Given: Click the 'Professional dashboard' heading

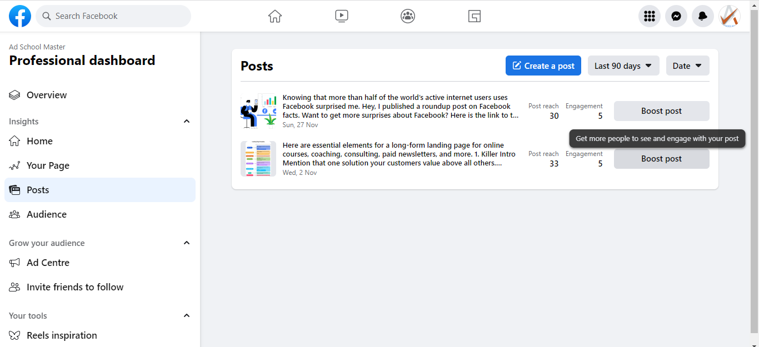Looking at the screenshot, I should pyautogui.click(x=82, y=61).
